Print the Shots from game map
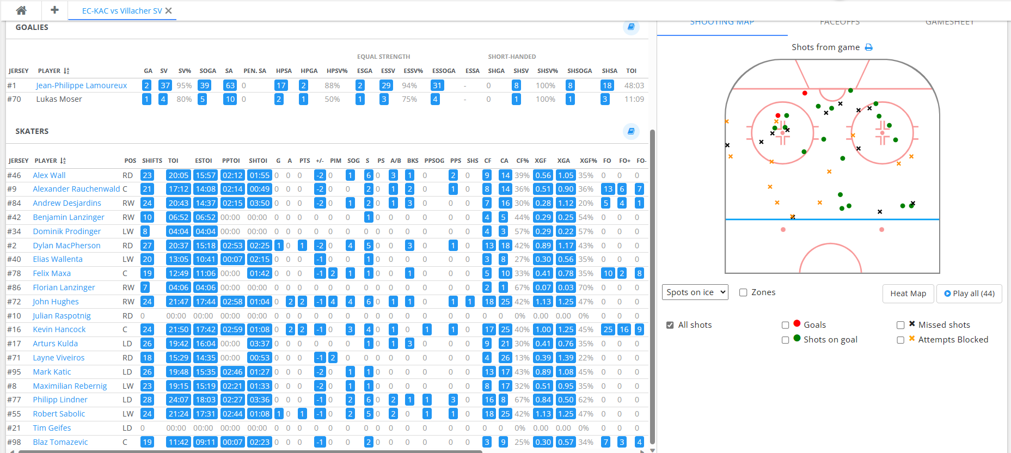The image size is (1011, 453). (x=869, y=47)
